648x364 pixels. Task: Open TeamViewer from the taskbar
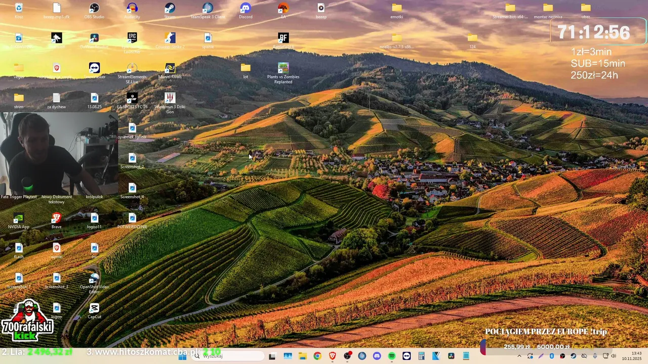pos(407,356)
